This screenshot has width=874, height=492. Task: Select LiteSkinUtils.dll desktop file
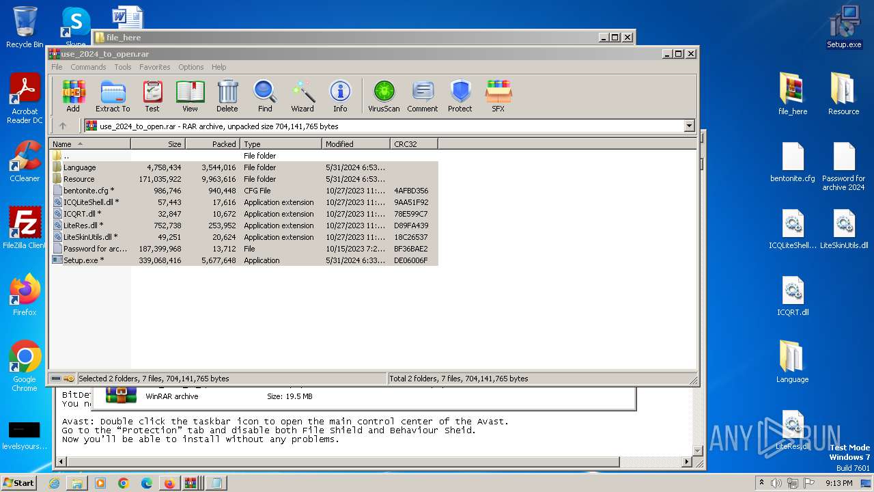click(x=844, y=229)
